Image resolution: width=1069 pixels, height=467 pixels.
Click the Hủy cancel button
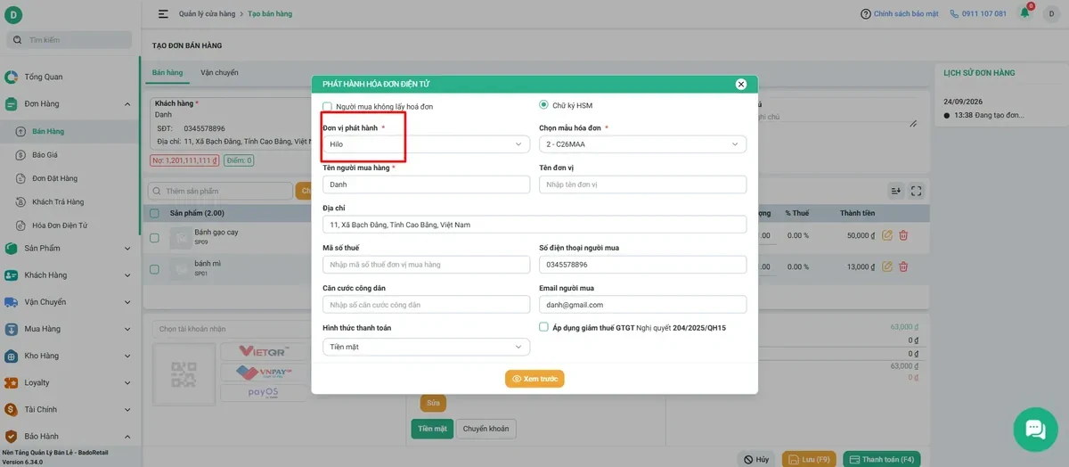coord(757,460)
